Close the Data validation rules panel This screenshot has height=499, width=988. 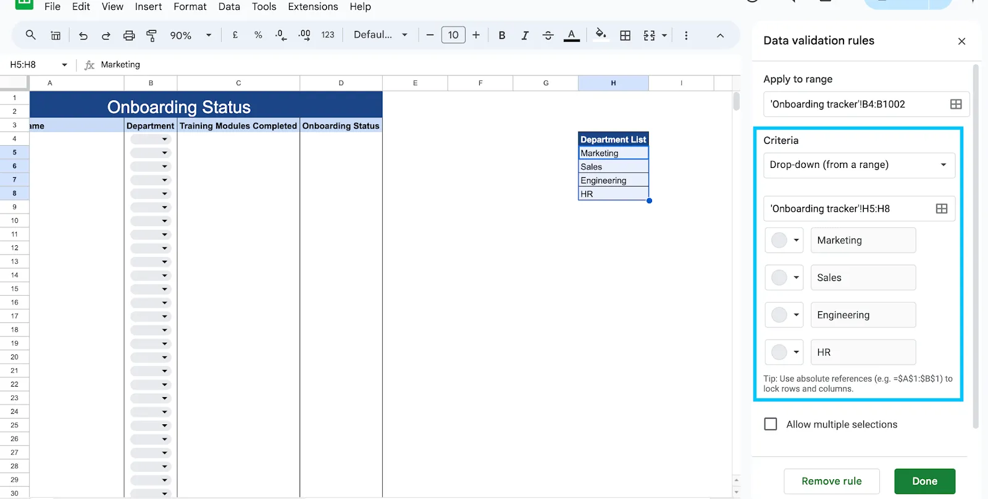click(x=961, y=41)
